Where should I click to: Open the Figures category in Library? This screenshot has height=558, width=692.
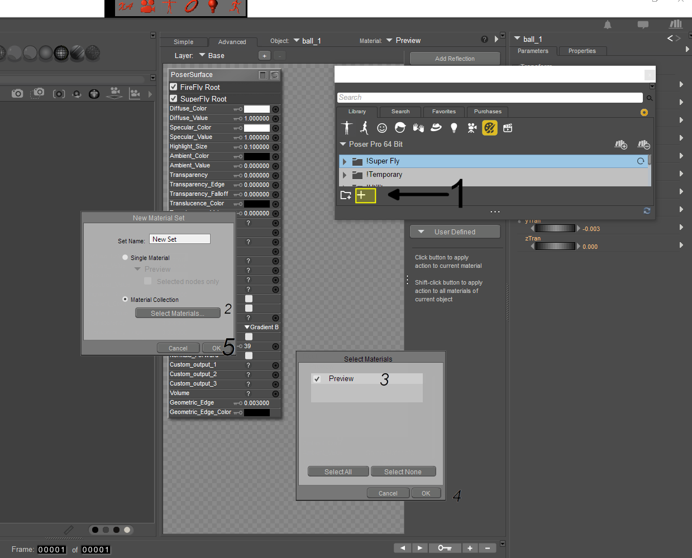(347, 128)
